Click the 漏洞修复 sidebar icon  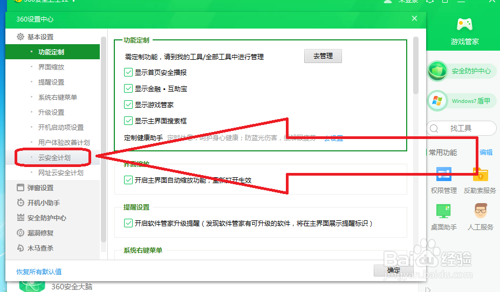click(20, 233)
